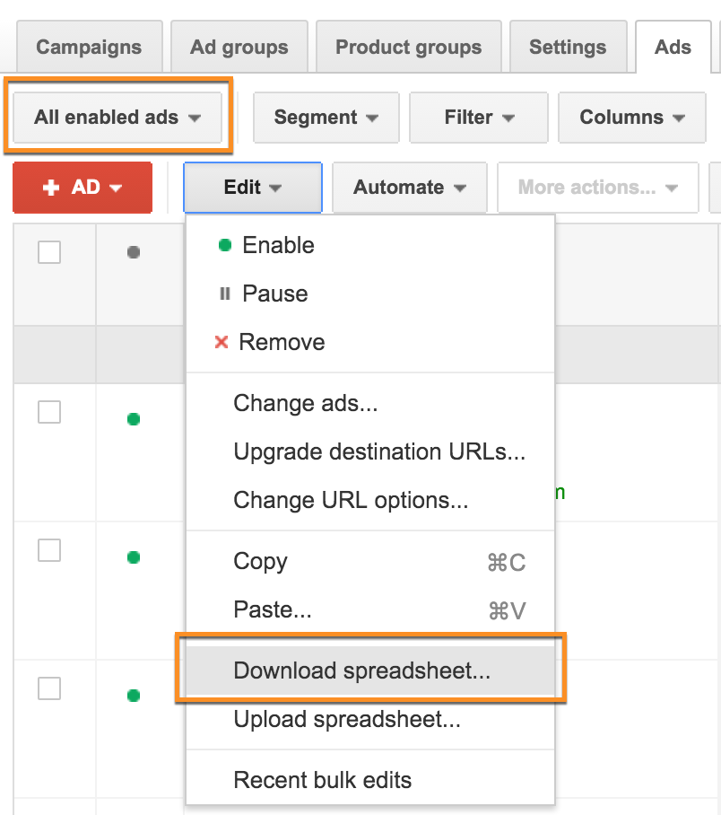721x815 pixels.
Task: Click the green status dot beside the first ad
Action: (133, 419)
